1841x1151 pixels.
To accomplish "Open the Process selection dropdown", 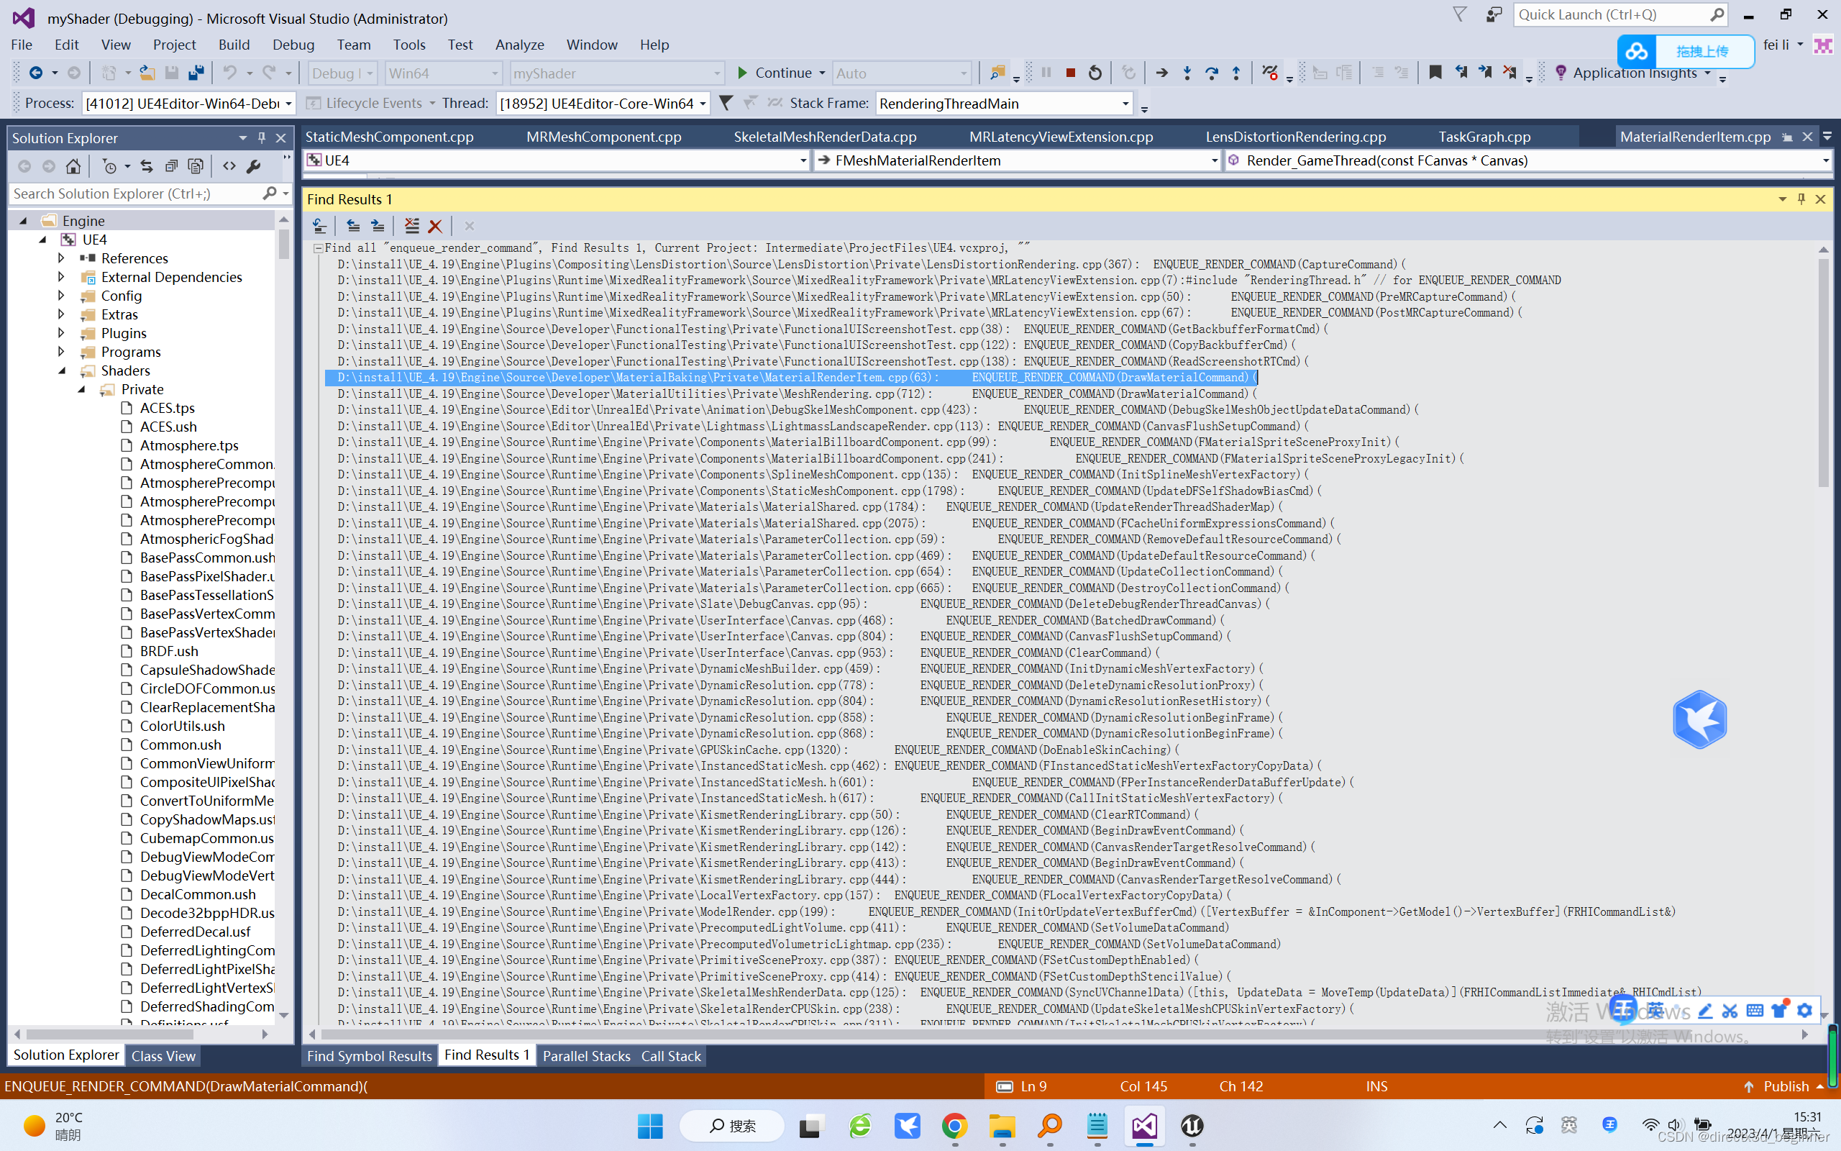I will point(188,103).
